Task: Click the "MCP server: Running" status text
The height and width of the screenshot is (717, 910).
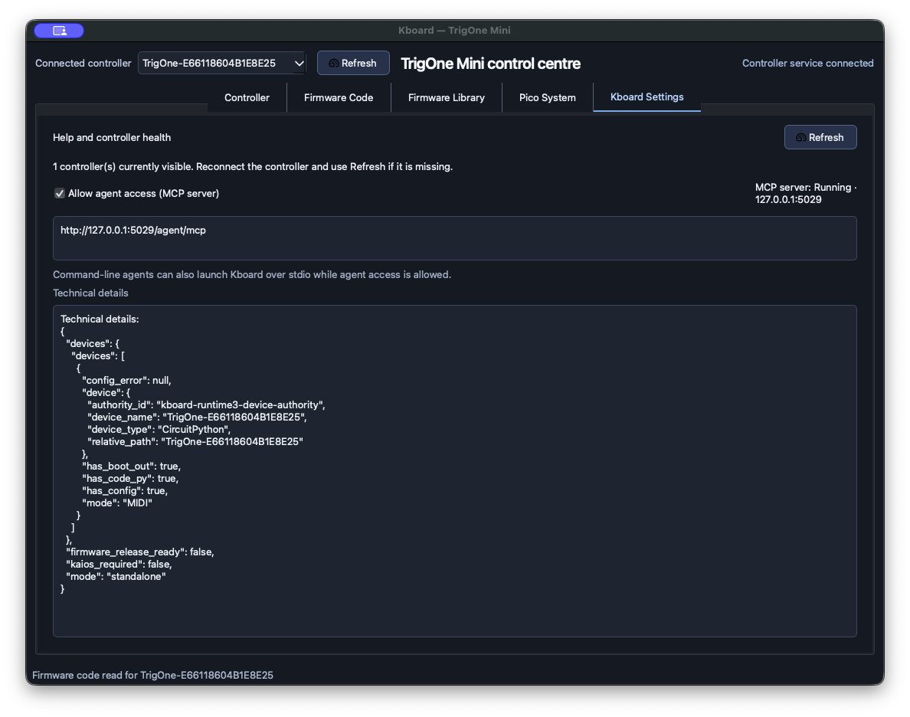Action: pyautogui.click(x=805, y=193)
